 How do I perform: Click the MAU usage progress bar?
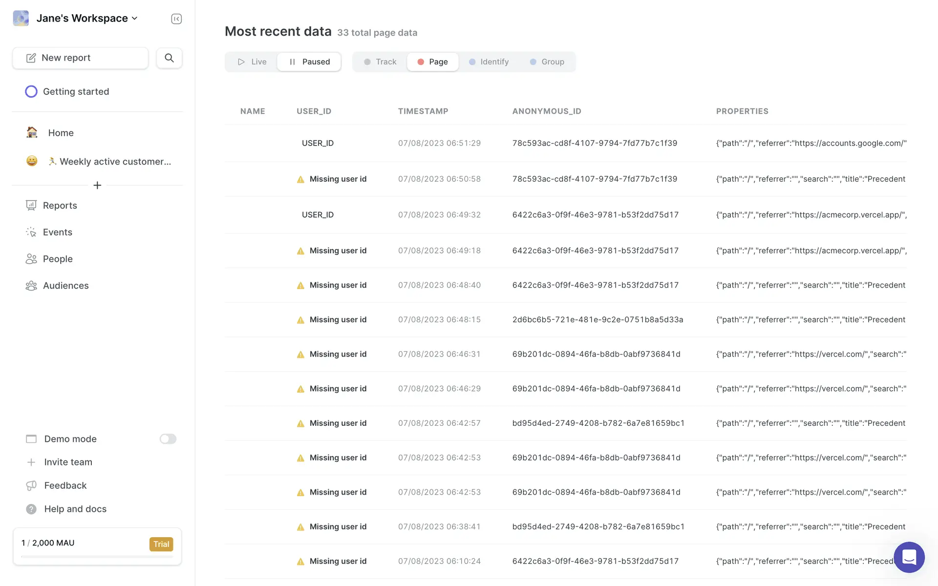coord(97,557)
